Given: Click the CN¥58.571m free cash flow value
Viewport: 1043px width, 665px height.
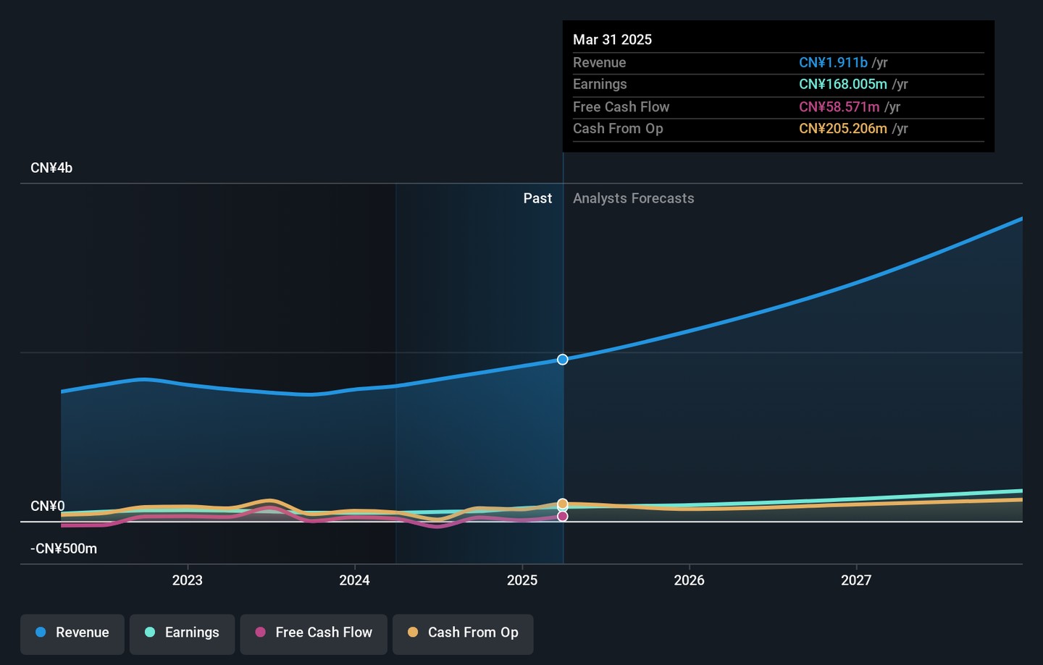Looking at the screenshot, I should 839,107.
